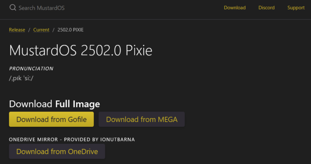Click the 2502.0 PIXIE breadcrumb item
Image resolution: width=311 pixels, height=164 pixels.
coord(71,30)
